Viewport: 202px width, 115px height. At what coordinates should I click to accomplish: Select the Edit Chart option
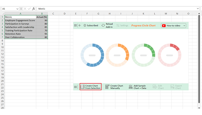158,87
